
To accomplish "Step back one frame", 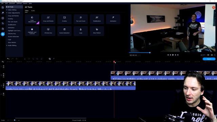I will (x=170, y=55).
